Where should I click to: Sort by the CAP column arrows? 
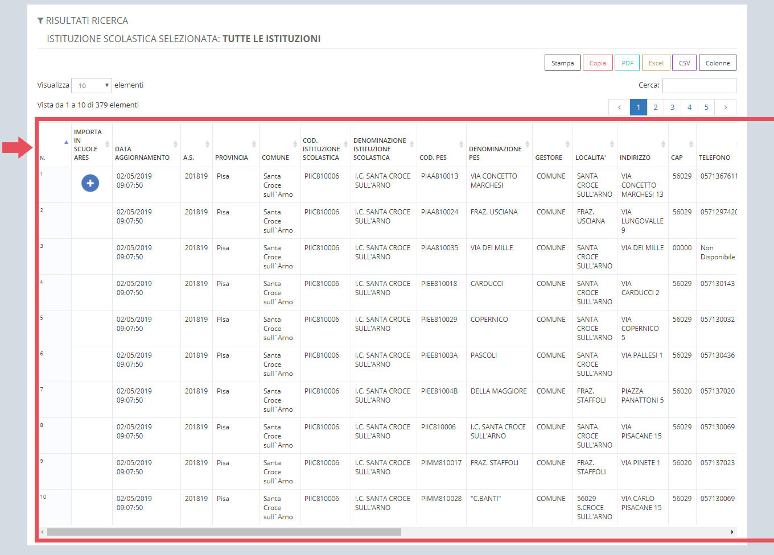point(691,144)
